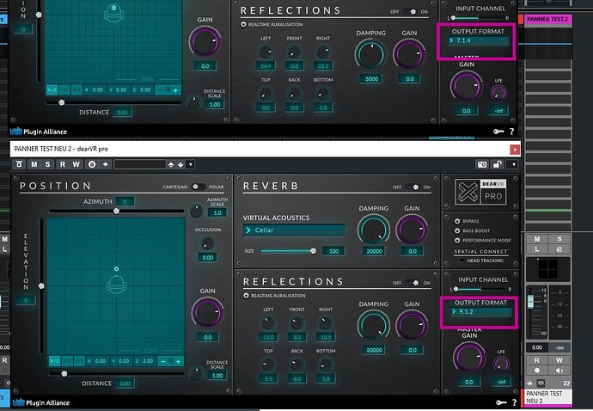593x411 pixels.
Task: Enable Bass Boost option
Action: coord(457,230)
